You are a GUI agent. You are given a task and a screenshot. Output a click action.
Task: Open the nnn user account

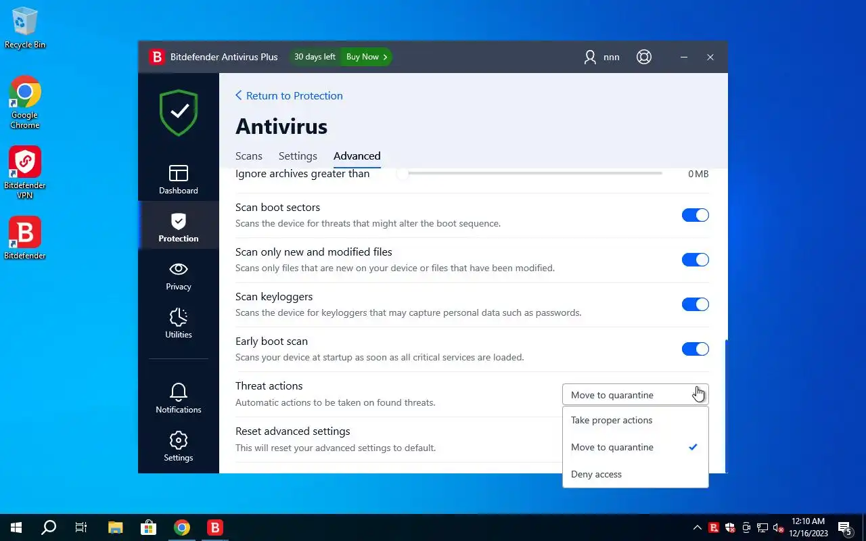(x=601, y=57)
